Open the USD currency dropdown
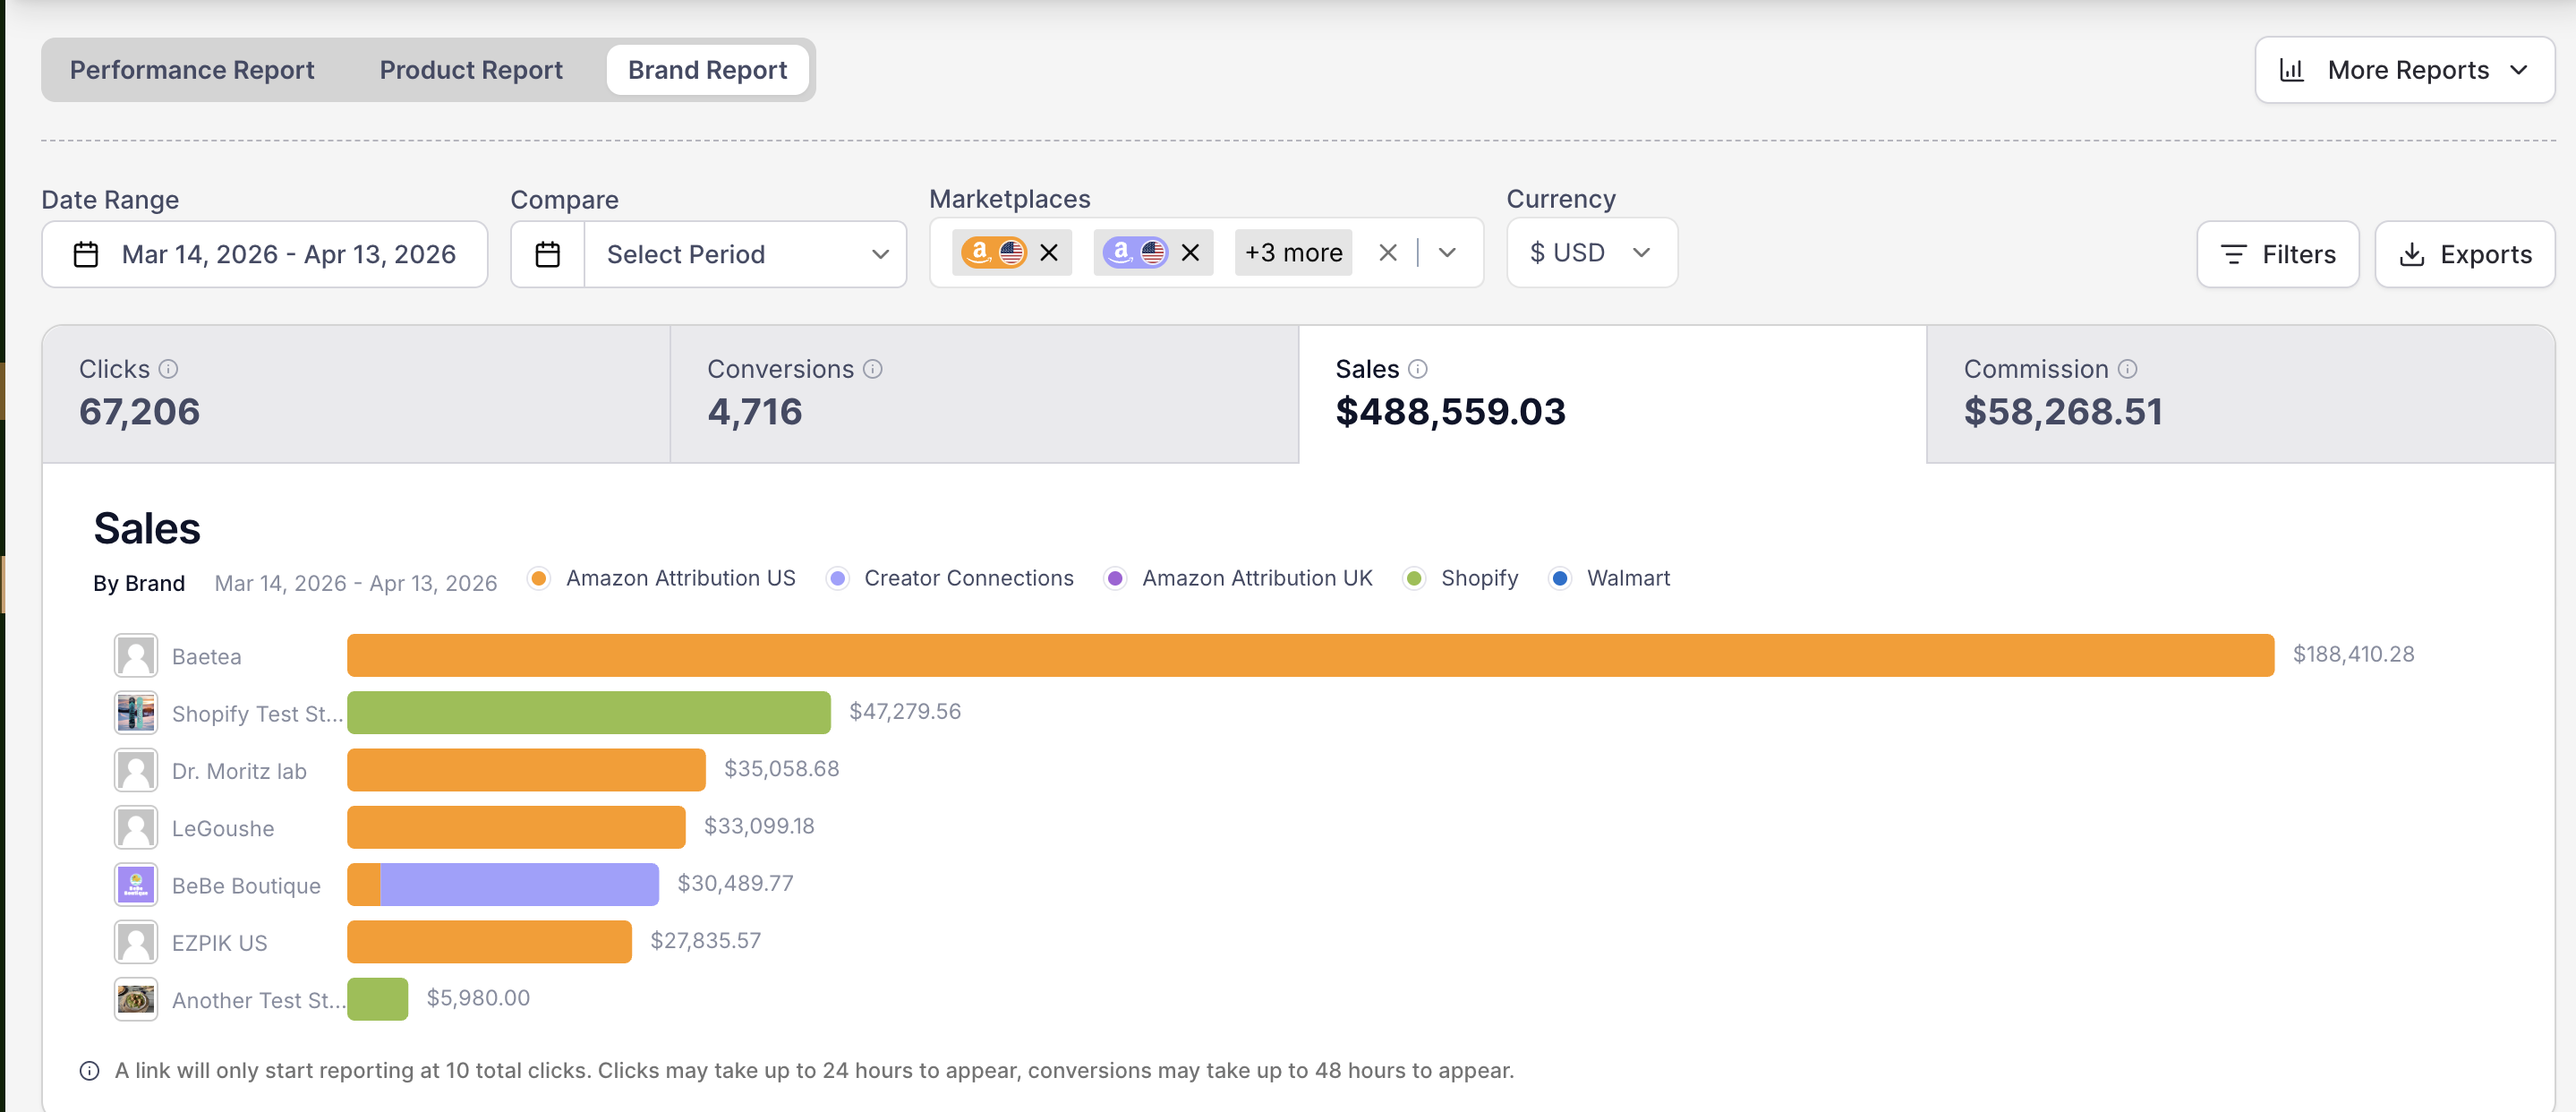The height and width of the screenshot is (1112, 2576). coord(1591,252)
